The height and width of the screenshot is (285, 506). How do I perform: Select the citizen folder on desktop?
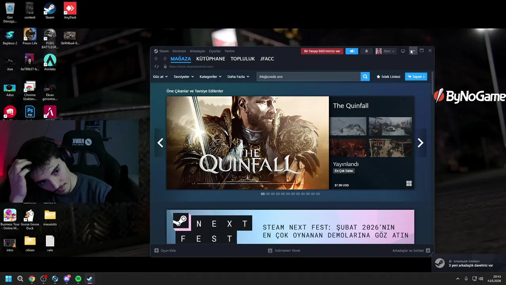click(x=30, y=244)
